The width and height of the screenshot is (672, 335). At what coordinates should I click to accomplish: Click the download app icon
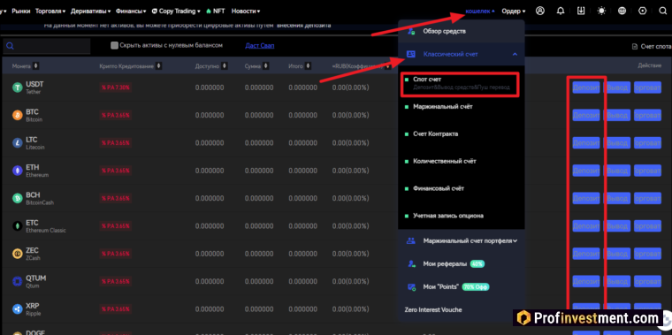point(581,11)
